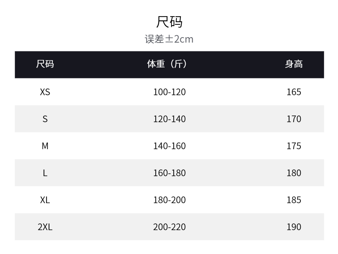338x254 pixels.
Task: Select the 160-180 weight cell
Action: click(169, 173)
